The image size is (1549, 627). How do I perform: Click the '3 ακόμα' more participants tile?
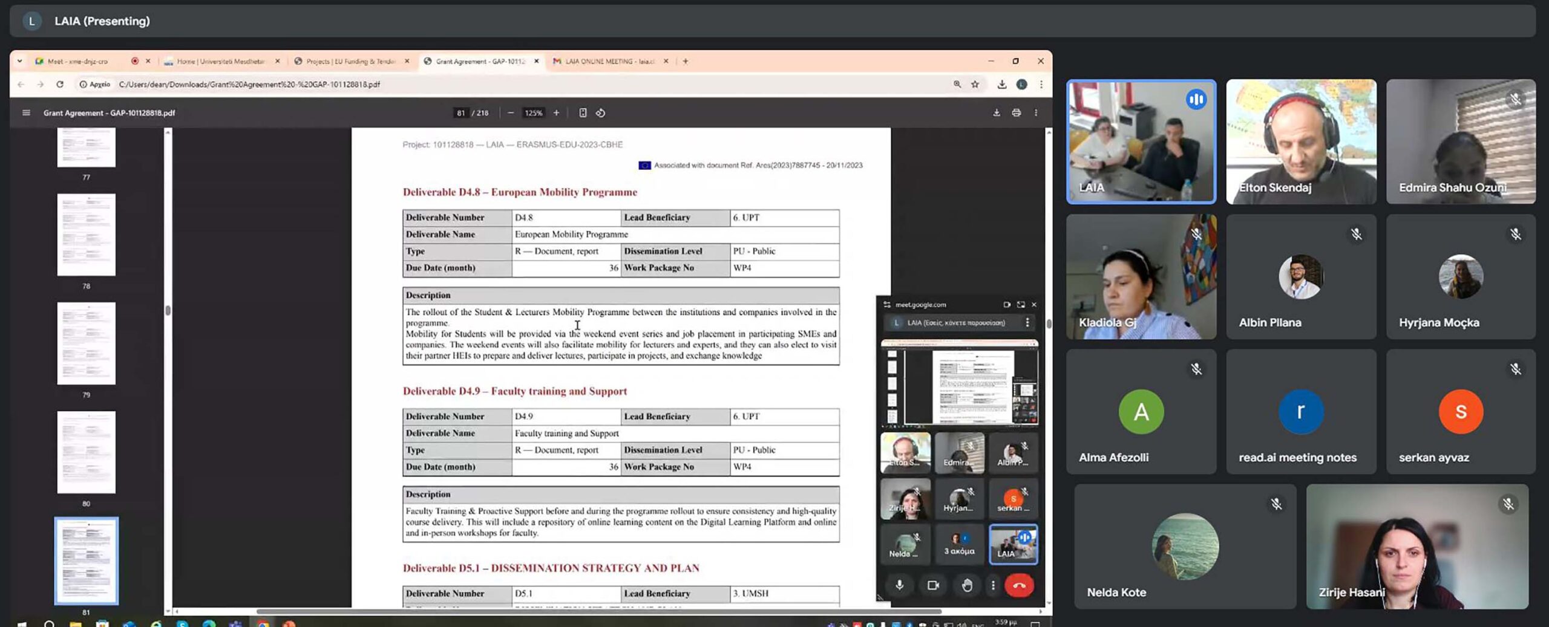coord(959,544)
